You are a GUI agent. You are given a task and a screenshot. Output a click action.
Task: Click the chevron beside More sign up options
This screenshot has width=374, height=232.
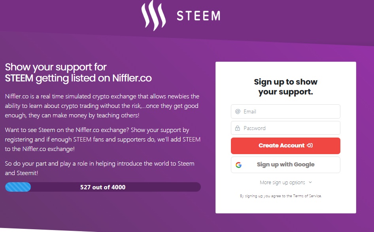[310, 183]
